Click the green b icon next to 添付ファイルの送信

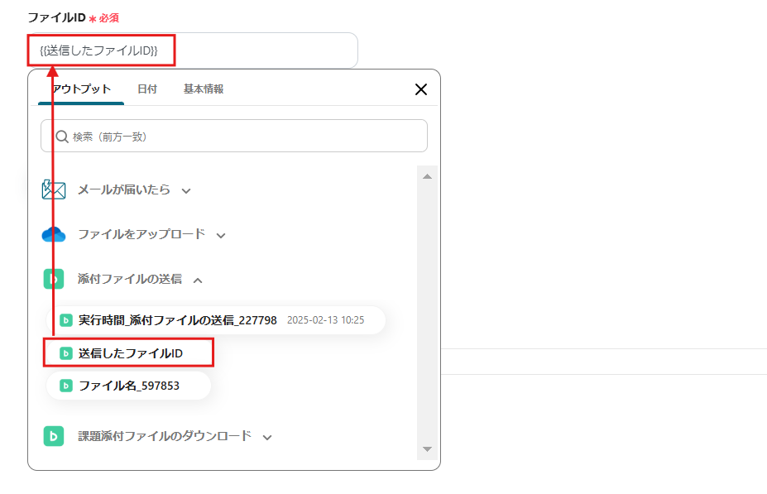(x=53, y=279)
